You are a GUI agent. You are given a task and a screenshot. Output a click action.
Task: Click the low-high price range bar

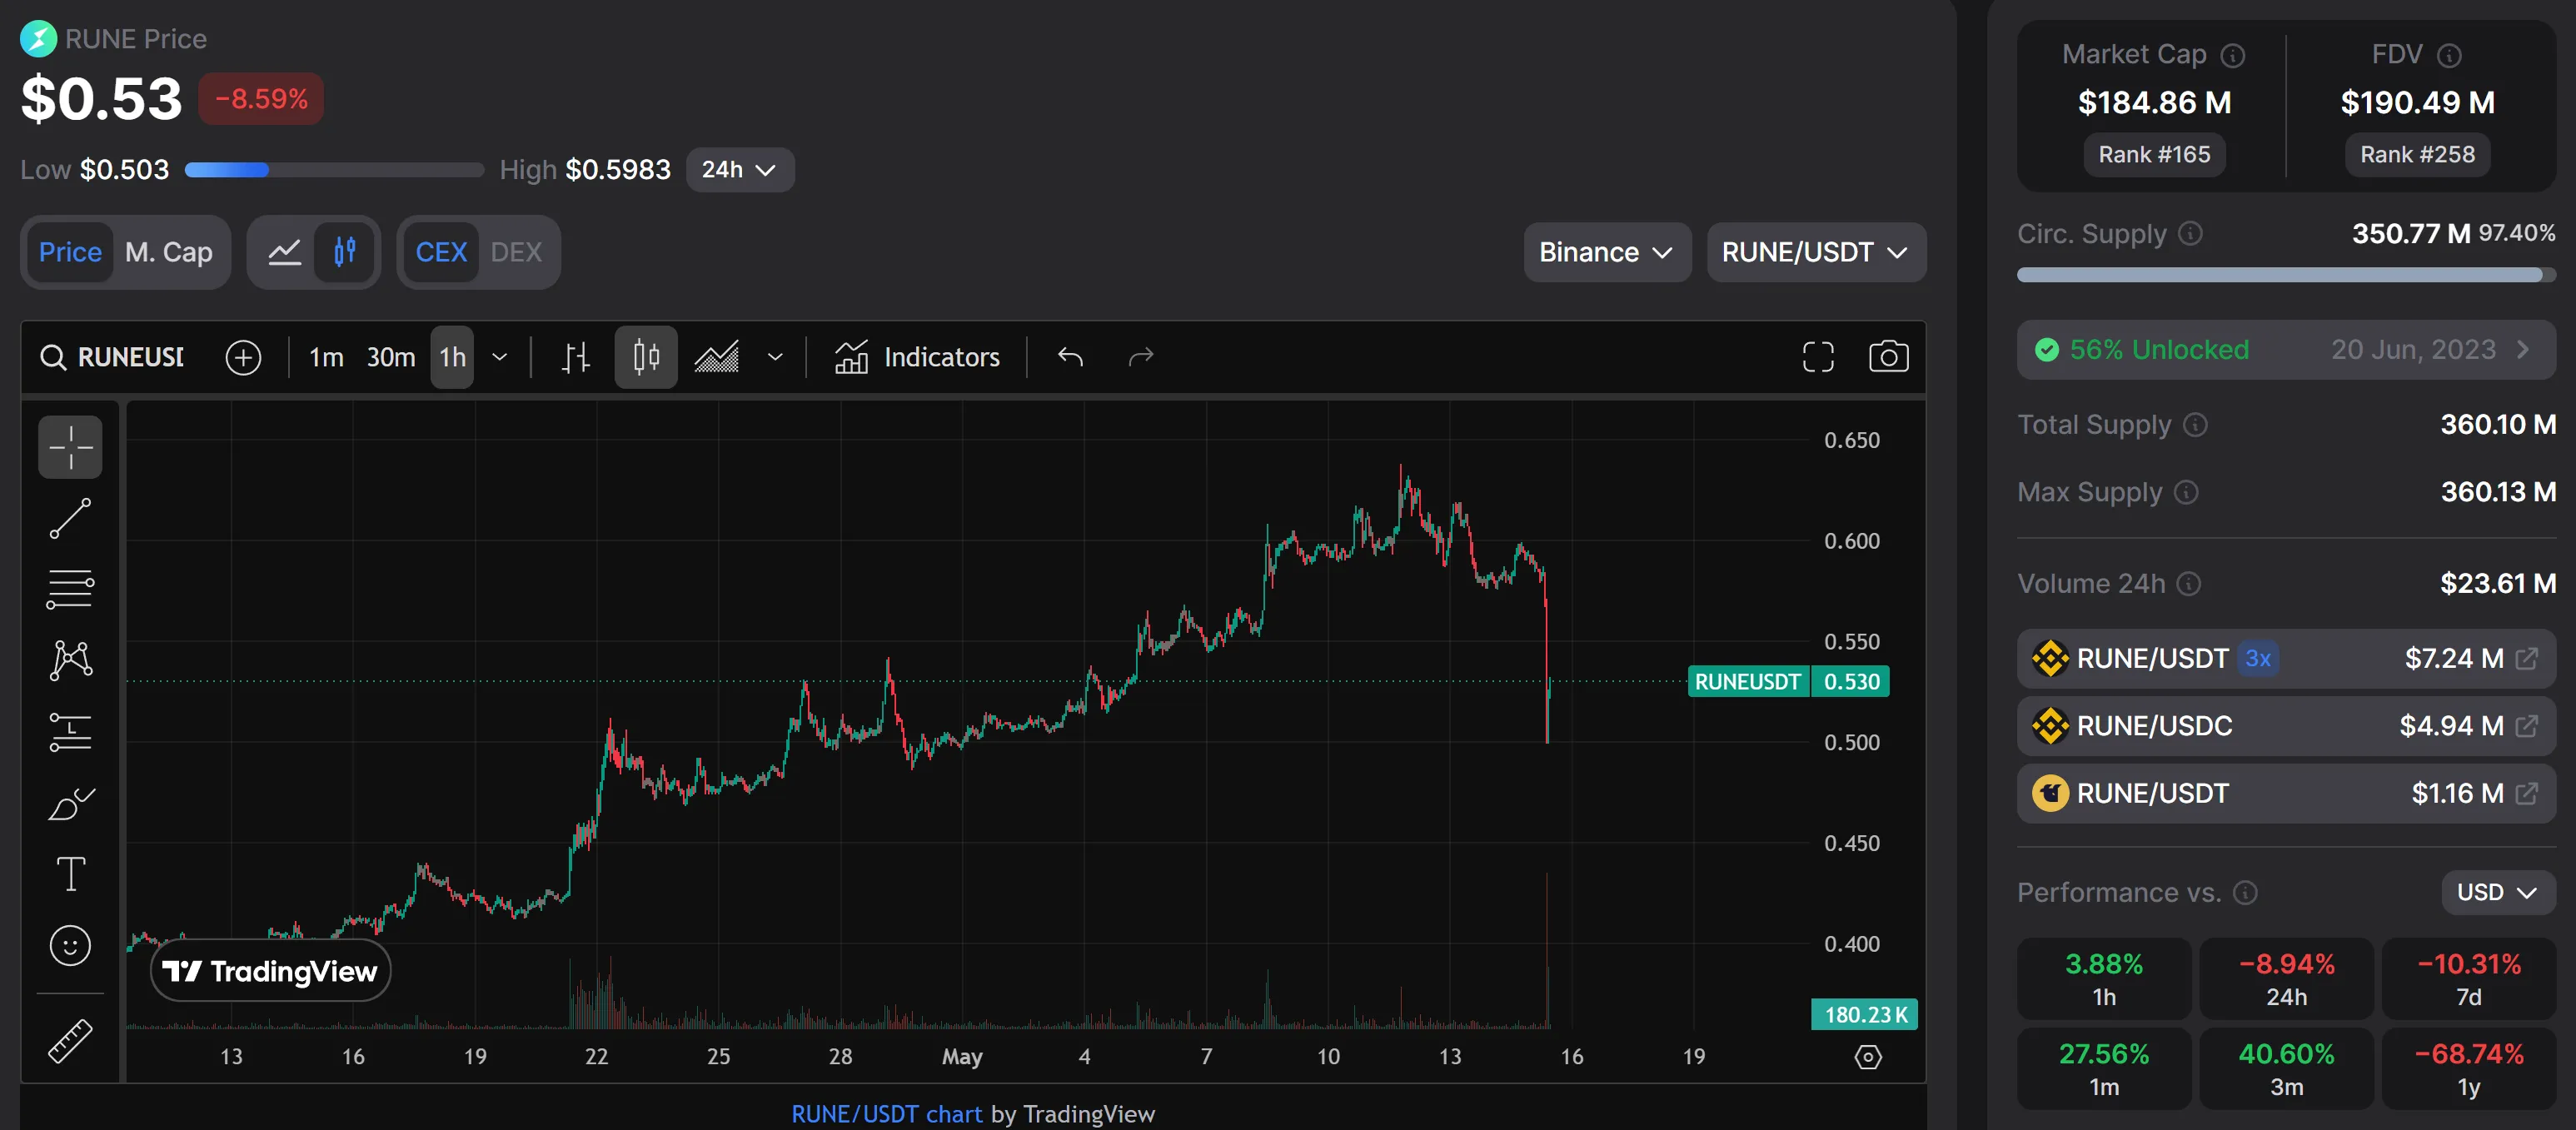point(334,170)
